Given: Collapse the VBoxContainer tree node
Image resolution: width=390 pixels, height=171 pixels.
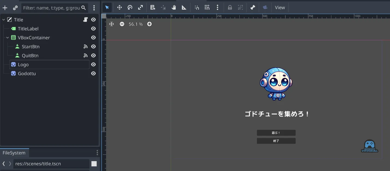Looking at the screenshot, I should 8,38.
